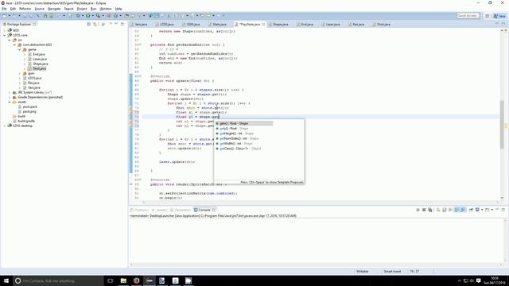Expand the LD35-desktop project node
This screenshot has height=286, width=509.
(5, 126)
